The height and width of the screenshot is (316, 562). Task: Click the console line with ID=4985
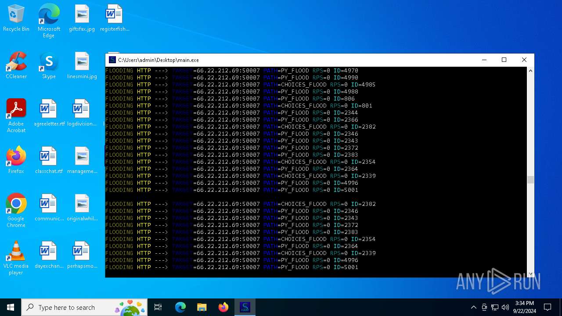coord(241,85)
